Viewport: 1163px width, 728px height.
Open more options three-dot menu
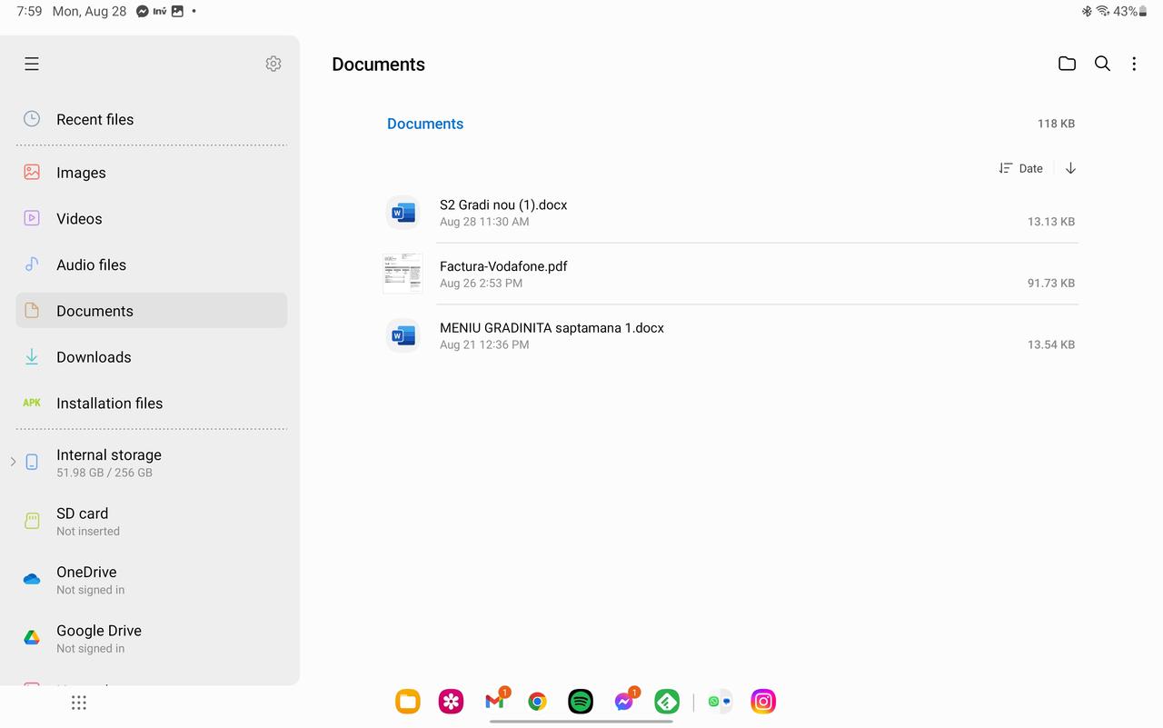(x=1134, y=64)
